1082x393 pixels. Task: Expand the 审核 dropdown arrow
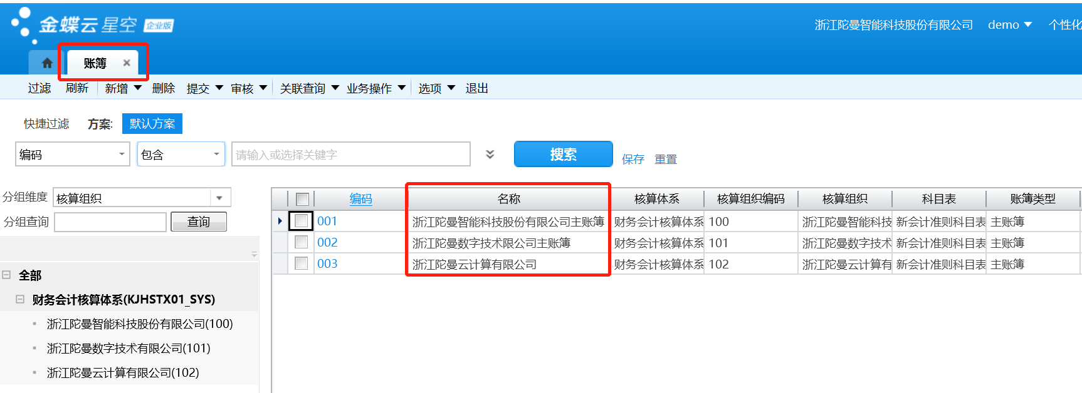[x=263, y=88]
